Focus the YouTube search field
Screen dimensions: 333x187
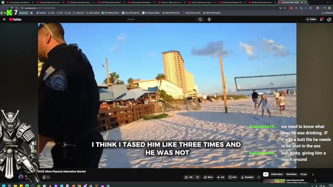pos(161,19)
